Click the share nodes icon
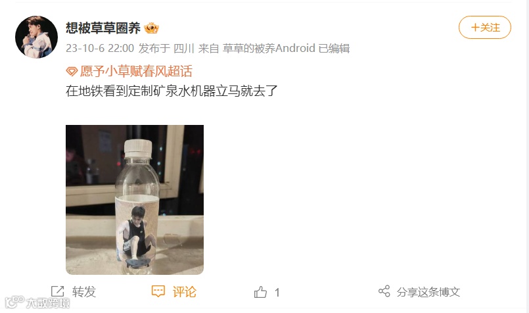Viewport: 529px width, 313px height. 384,291
